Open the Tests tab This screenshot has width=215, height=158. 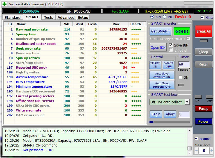[x=49, y=17]
